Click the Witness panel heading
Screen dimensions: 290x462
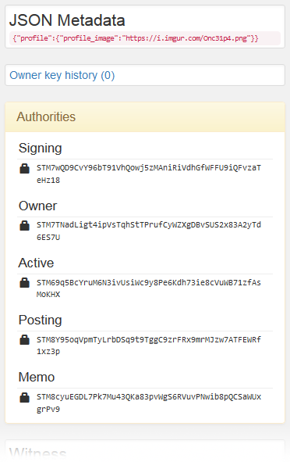tap(38, 453)
